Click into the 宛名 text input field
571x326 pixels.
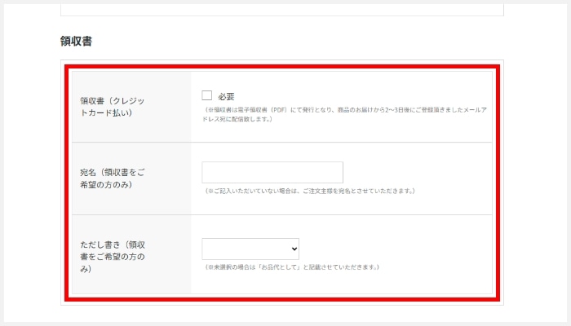[272, 173]
